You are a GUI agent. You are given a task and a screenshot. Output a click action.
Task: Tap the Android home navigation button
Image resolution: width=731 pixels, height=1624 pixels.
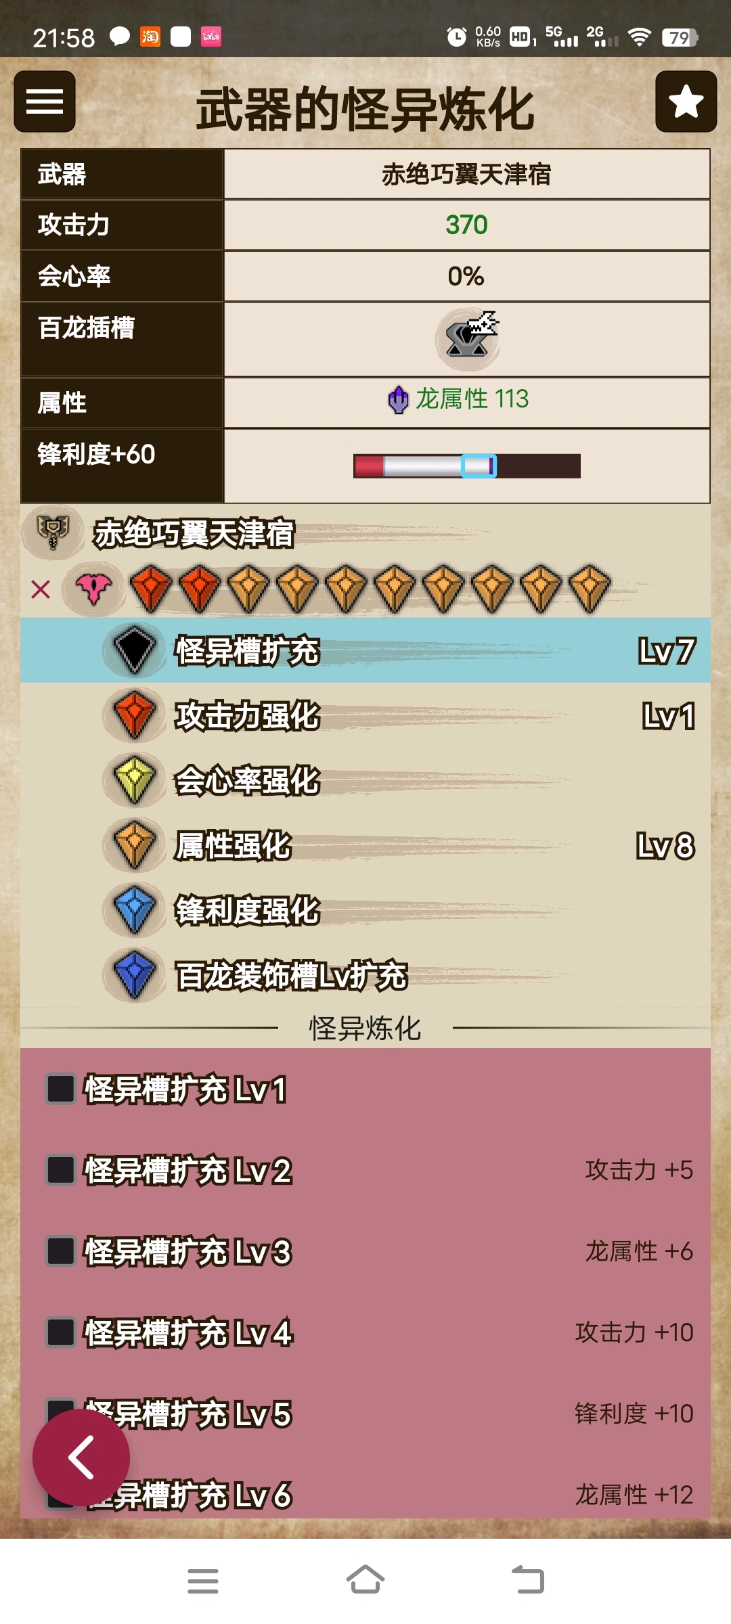point(365,1581)
